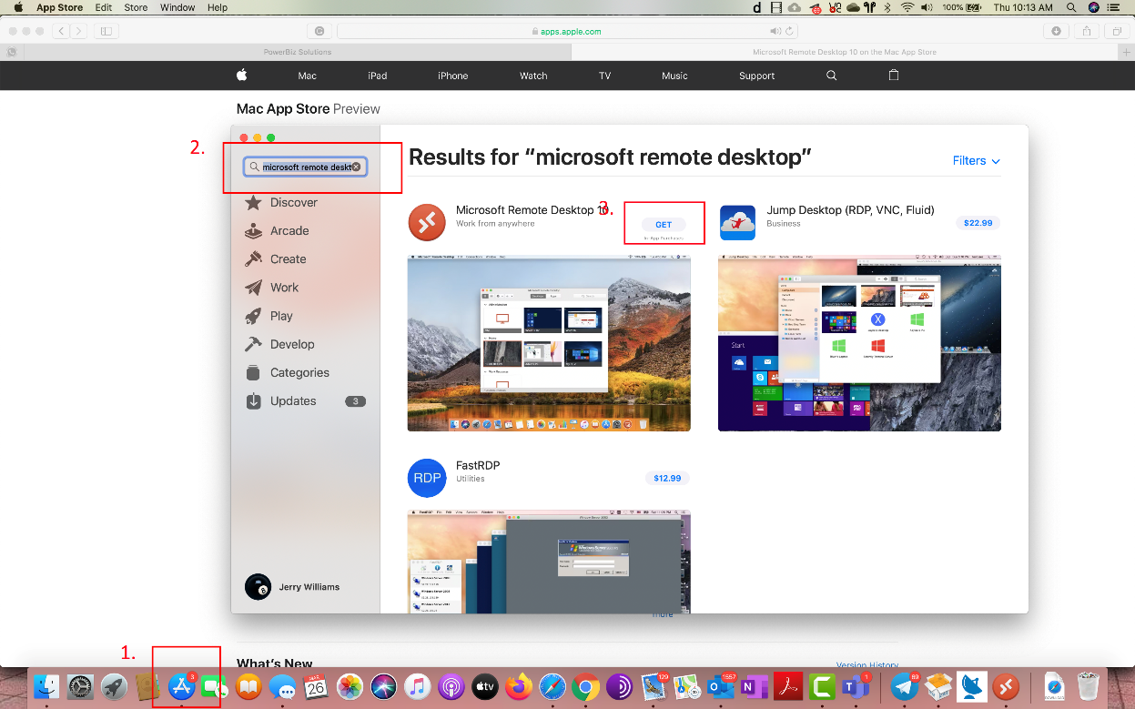Buy FastRDP for $12.99
This screenshot has height=709, width=1135.
(667, 478)
